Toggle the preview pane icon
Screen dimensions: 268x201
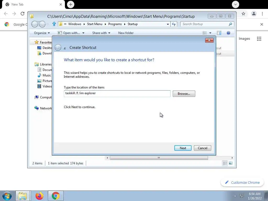pos(219,33)
